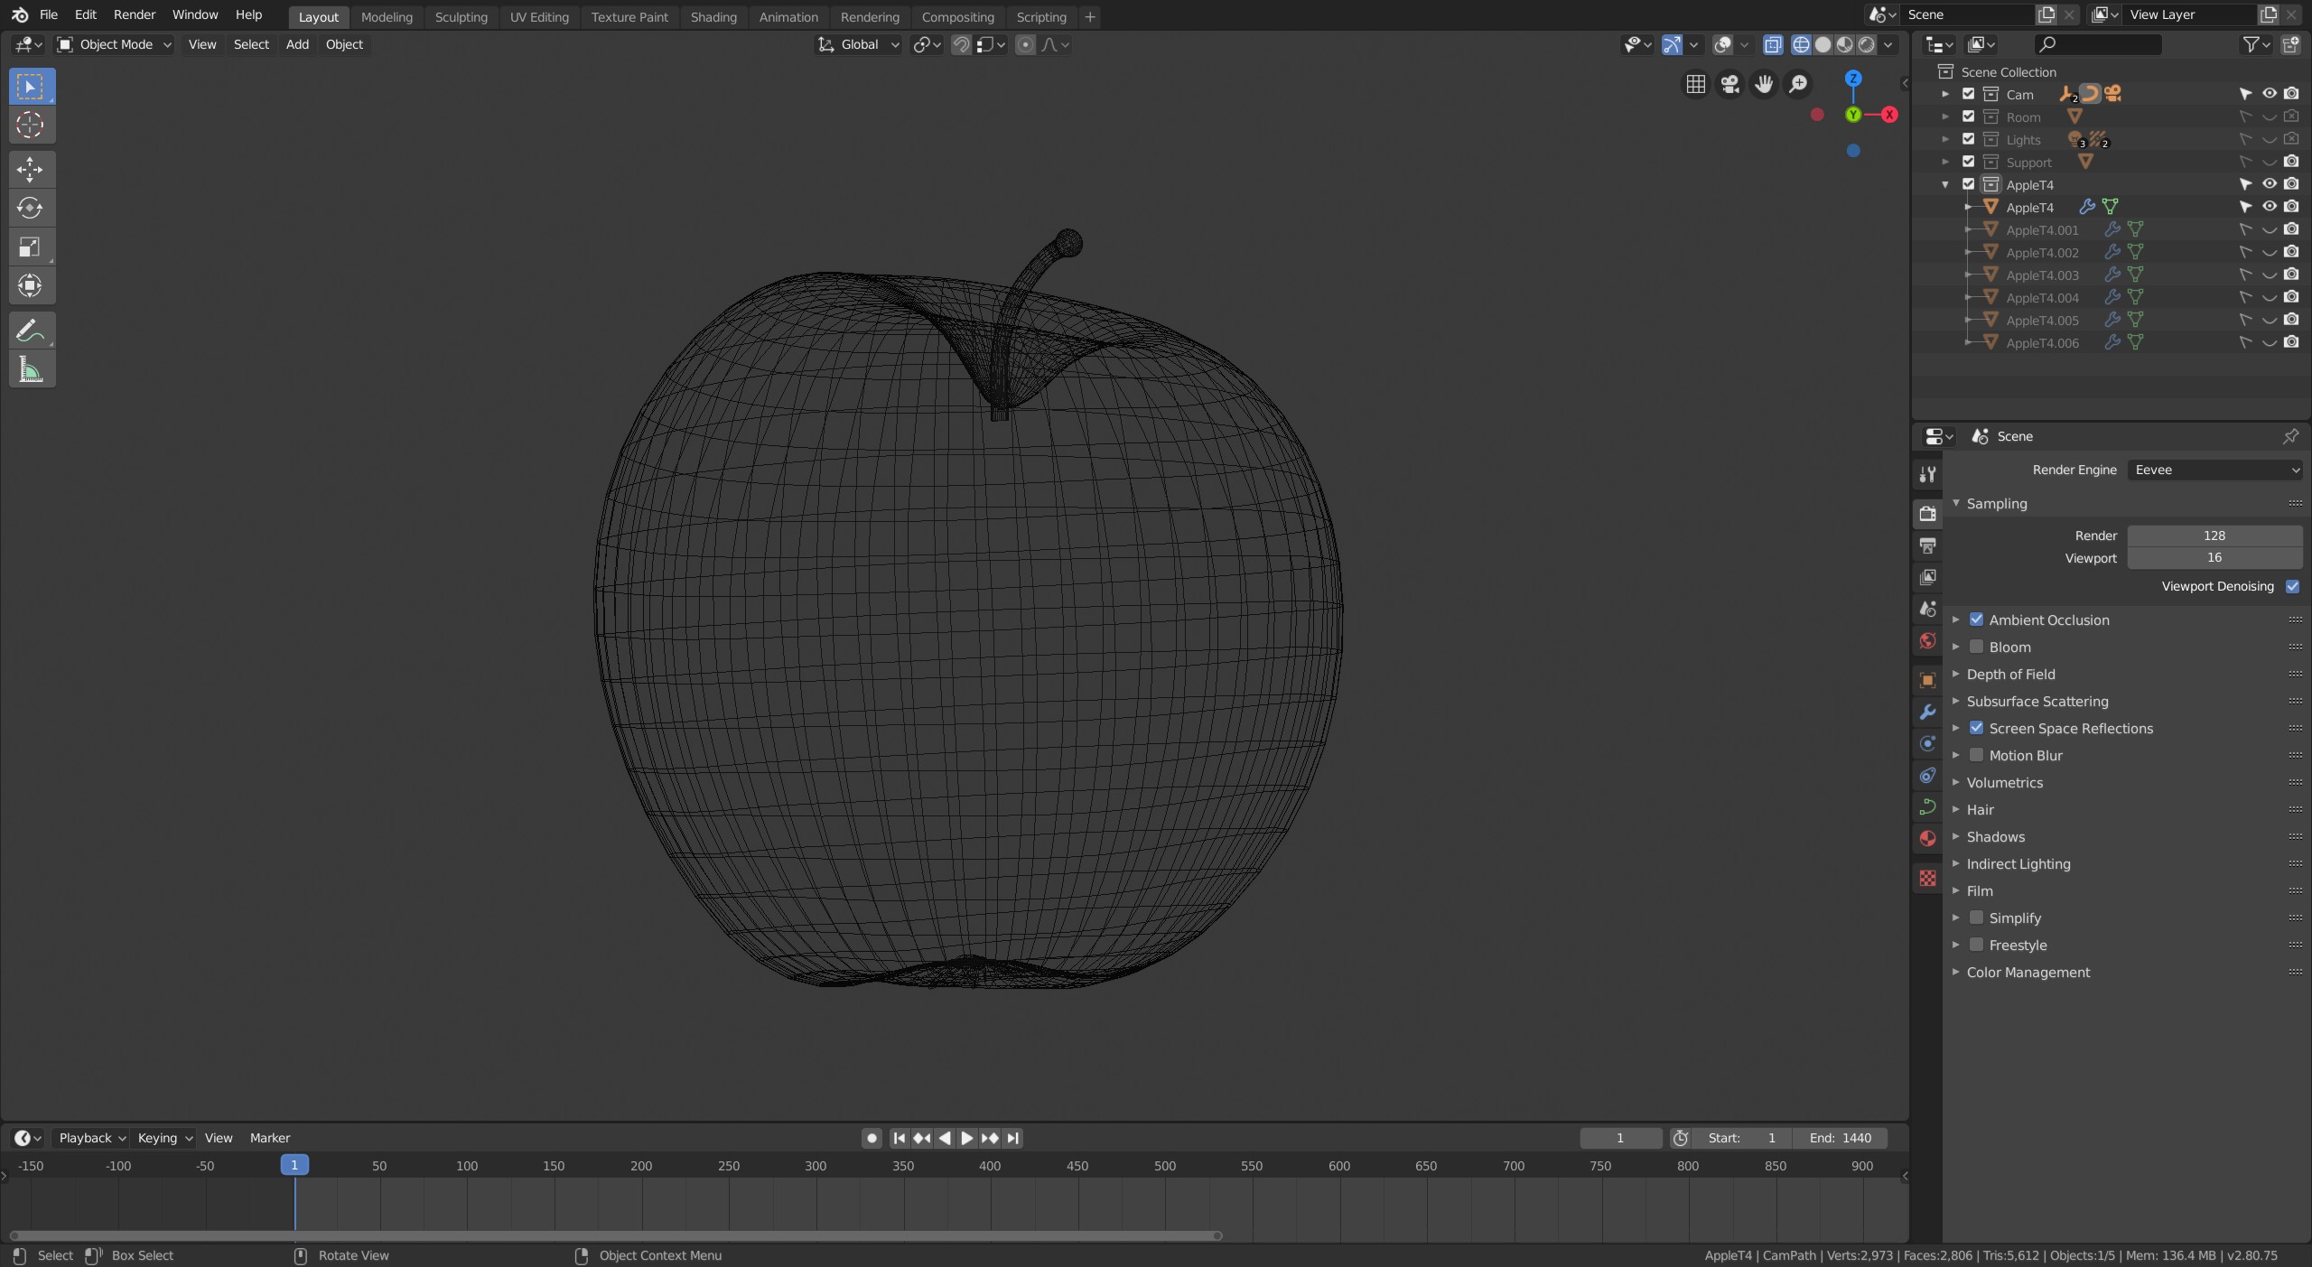Expand the Shadows panel
Image resolution: width=2312 pixels, height=1267 pixels.
[x=1996, y=836]
